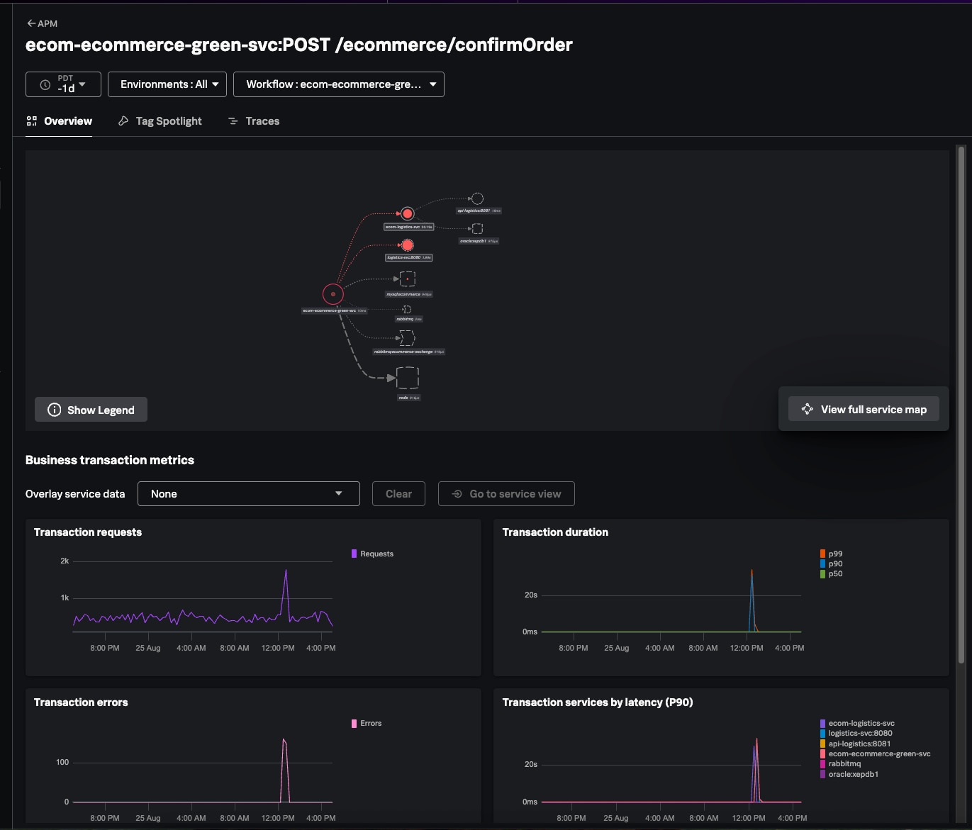Click View full service map button
Image resolution: width=972 pixels, height=830 pixels.
coord(864,410)
